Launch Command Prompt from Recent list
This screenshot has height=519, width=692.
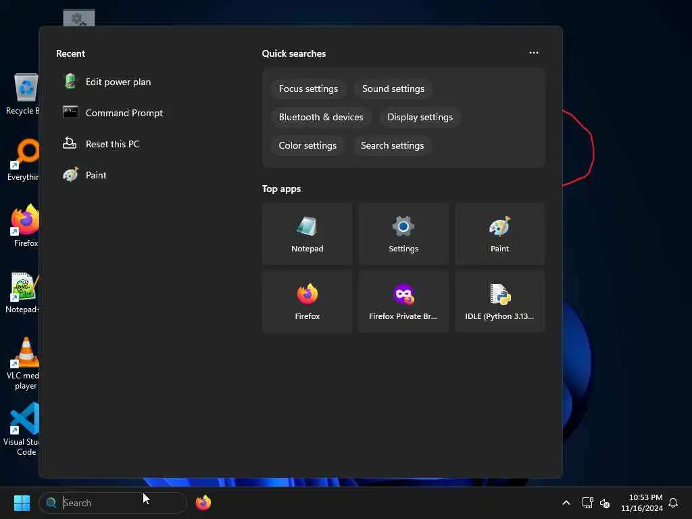(x=113, y=113)
